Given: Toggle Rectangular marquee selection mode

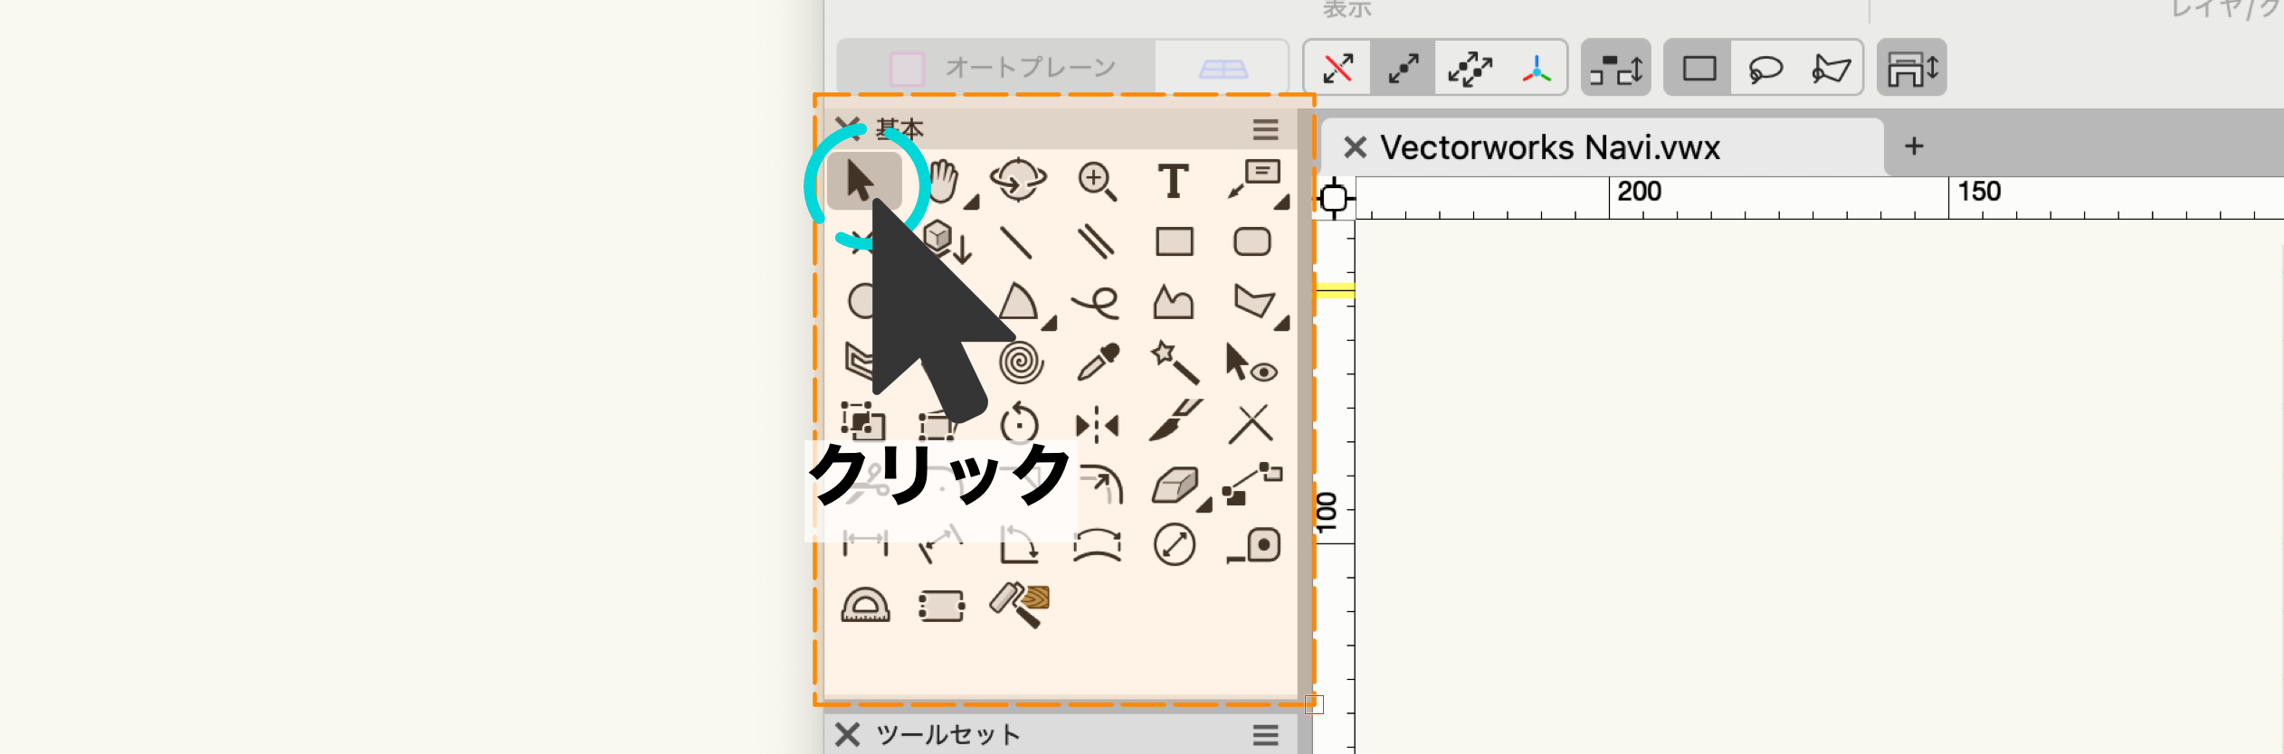Looking at the screenshot, I should click(x=1699, y=68).
